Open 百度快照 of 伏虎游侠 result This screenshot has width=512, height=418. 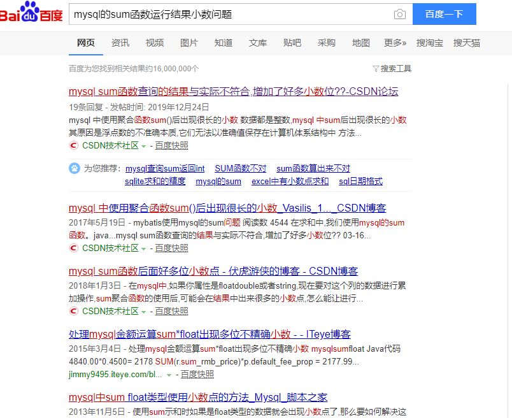pyautogui.click(x=171, y=311)
